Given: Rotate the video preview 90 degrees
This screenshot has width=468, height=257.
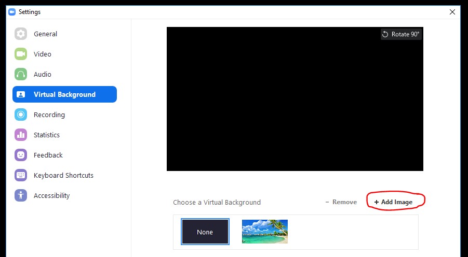Looking at the screenshot, I should [401, 34].
